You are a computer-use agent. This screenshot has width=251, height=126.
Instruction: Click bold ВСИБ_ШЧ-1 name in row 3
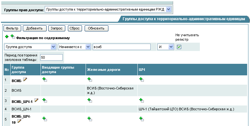pos(22,102)
